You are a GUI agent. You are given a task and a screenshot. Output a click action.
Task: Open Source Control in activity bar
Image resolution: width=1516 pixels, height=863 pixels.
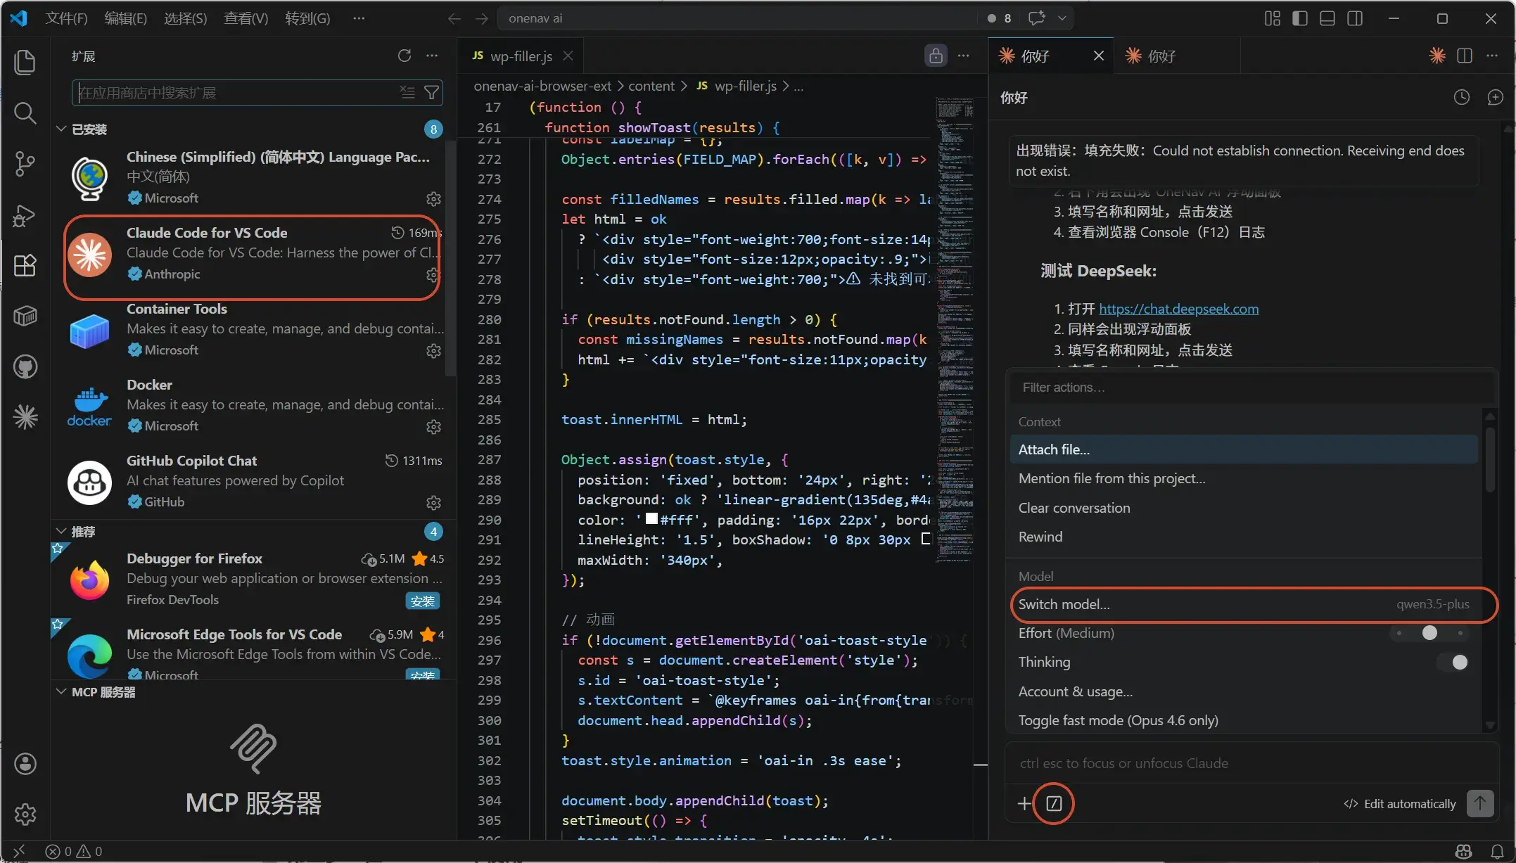25,164
